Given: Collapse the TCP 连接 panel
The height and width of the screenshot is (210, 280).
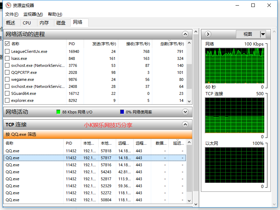Looking at the screenshot, I should (x=185, y=124).
